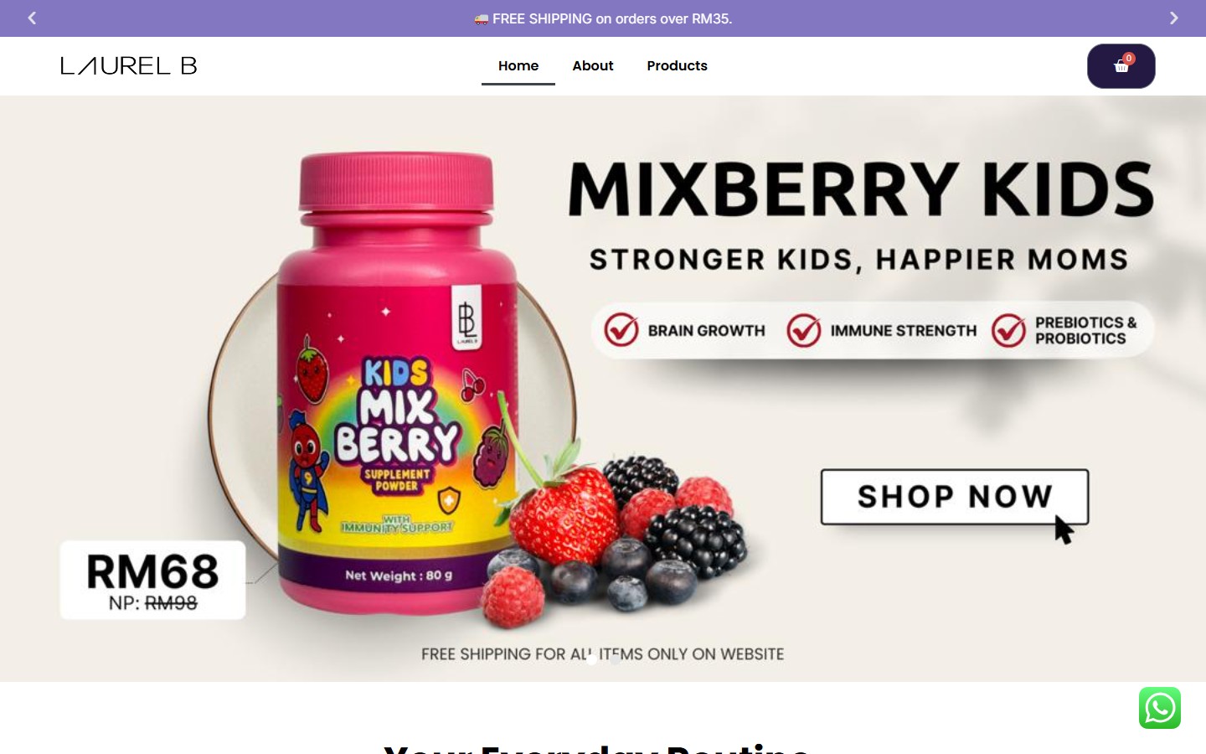Screen dimensions: 1206x754
Task: Click the cart item count badge
Action: [1129, 59]
